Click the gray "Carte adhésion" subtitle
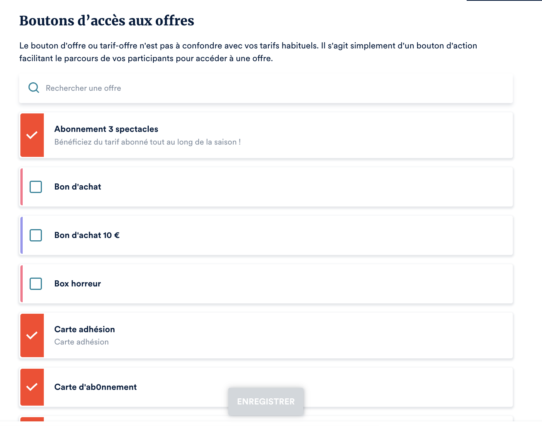 [81, 342]
